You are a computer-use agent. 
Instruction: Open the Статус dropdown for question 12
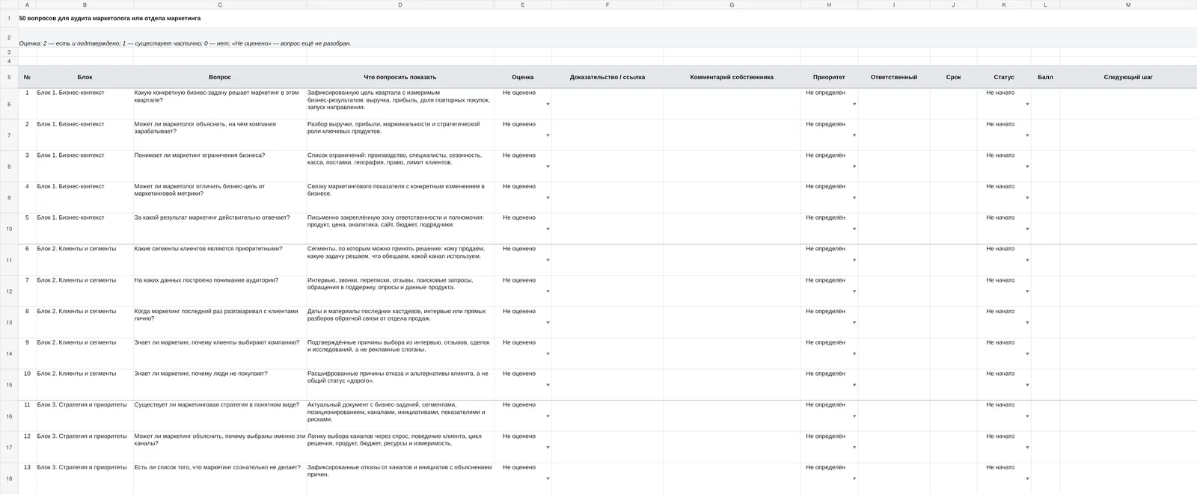tap(1027, 448)
